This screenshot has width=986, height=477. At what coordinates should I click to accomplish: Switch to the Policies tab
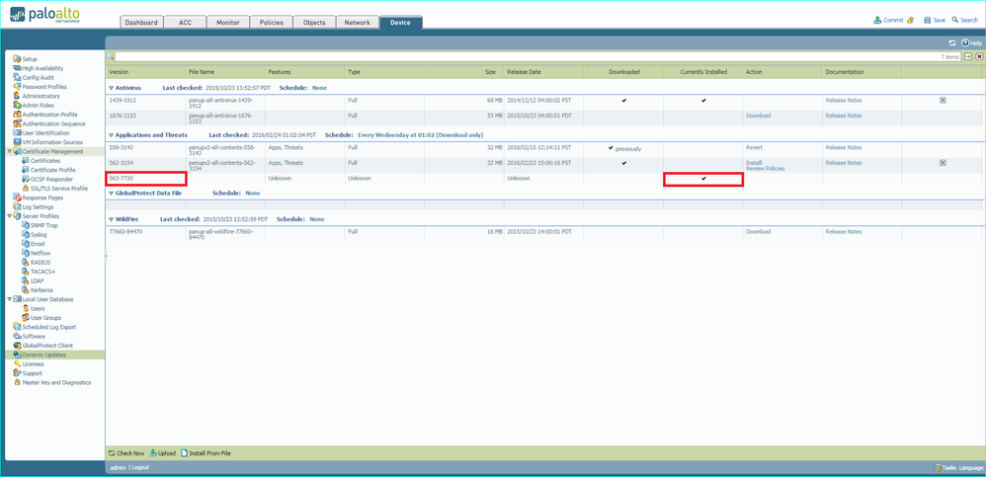[271, 22]
